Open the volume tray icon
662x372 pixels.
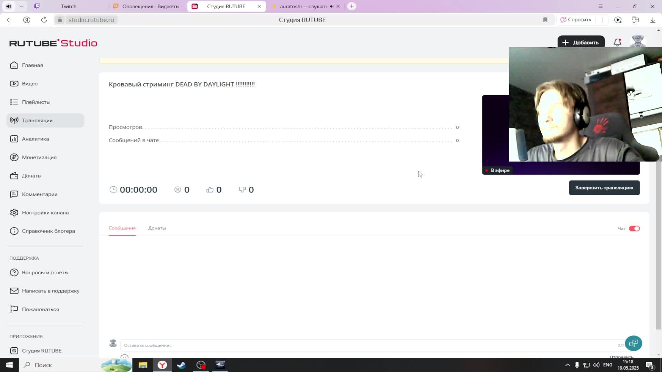(x=596, y=365)
